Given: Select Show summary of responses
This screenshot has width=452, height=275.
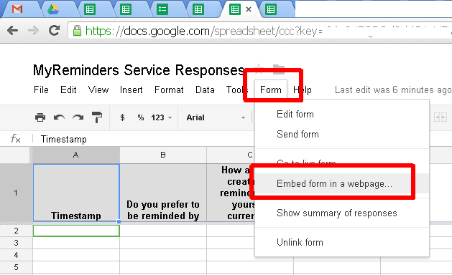Looking at the screenshot, I should coord(342,213).
